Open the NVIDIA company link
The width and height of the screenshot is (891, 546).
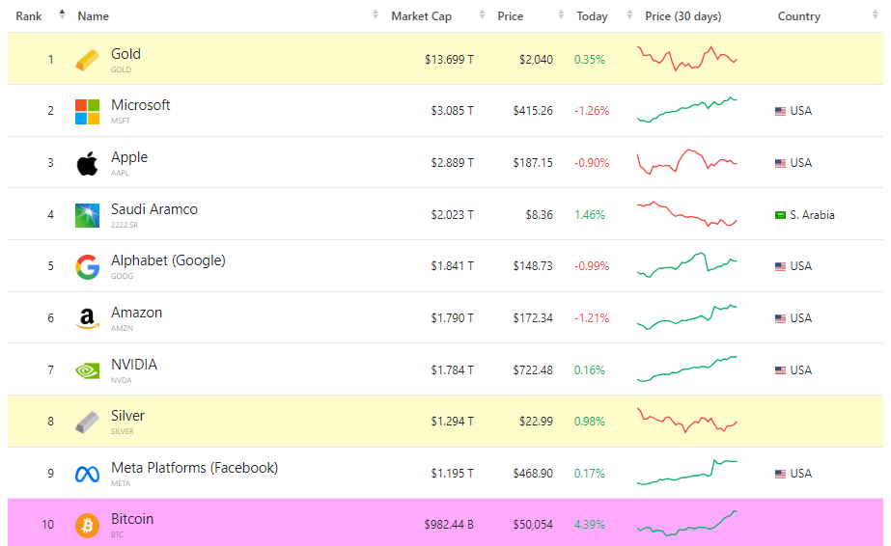(134, 365)
